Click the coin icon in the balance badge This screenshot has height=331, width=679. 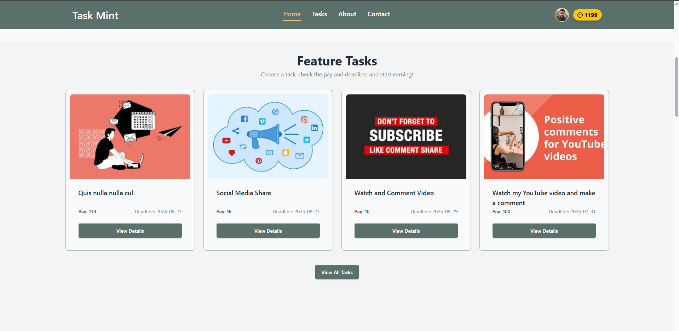tap(580, 15)
